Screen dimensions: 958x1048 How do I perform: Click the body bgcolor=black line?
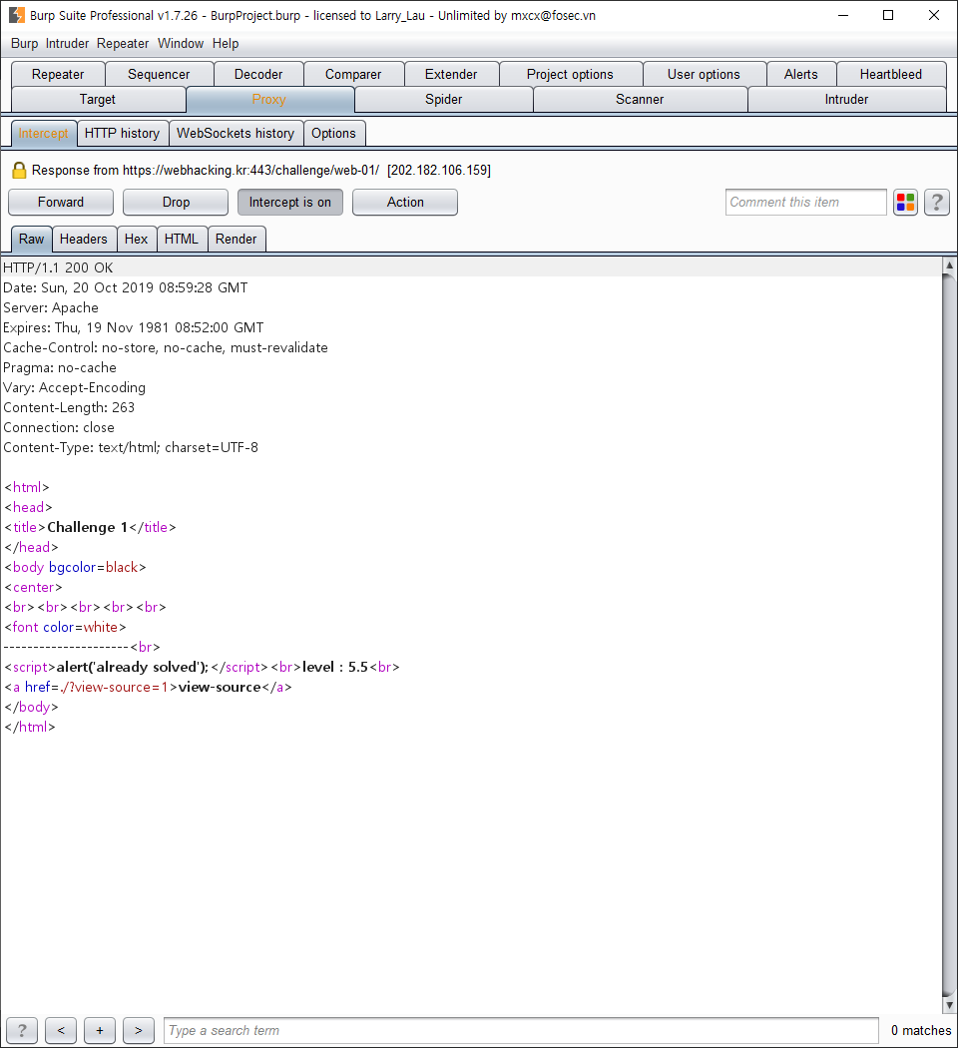point(75,568)
